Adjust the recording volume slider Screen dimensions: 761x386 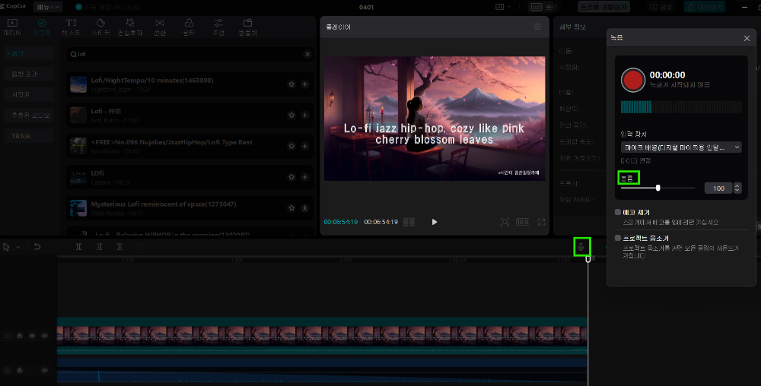tap(658, 188)
